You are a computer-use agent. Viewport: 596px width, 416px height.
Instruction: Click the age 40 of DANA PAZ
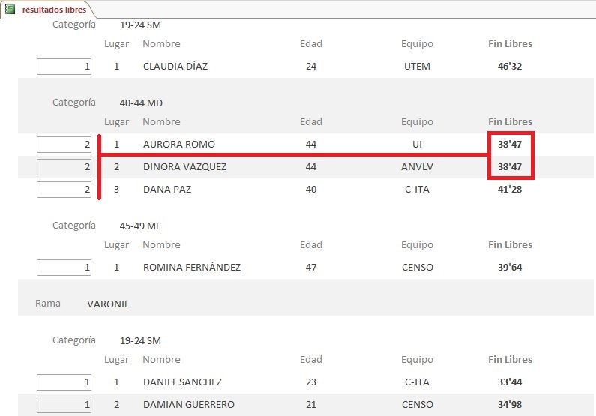311,189
